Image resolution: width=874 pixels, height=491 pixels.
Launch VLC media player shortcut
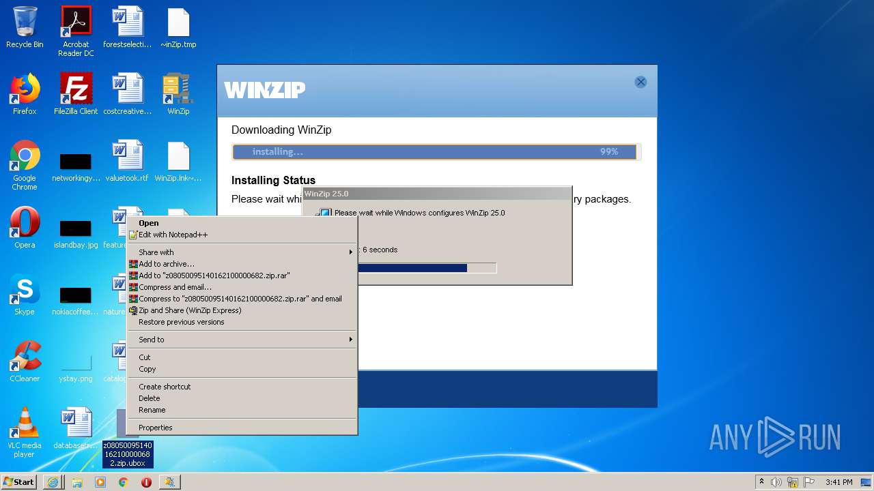tap(25, 432)
